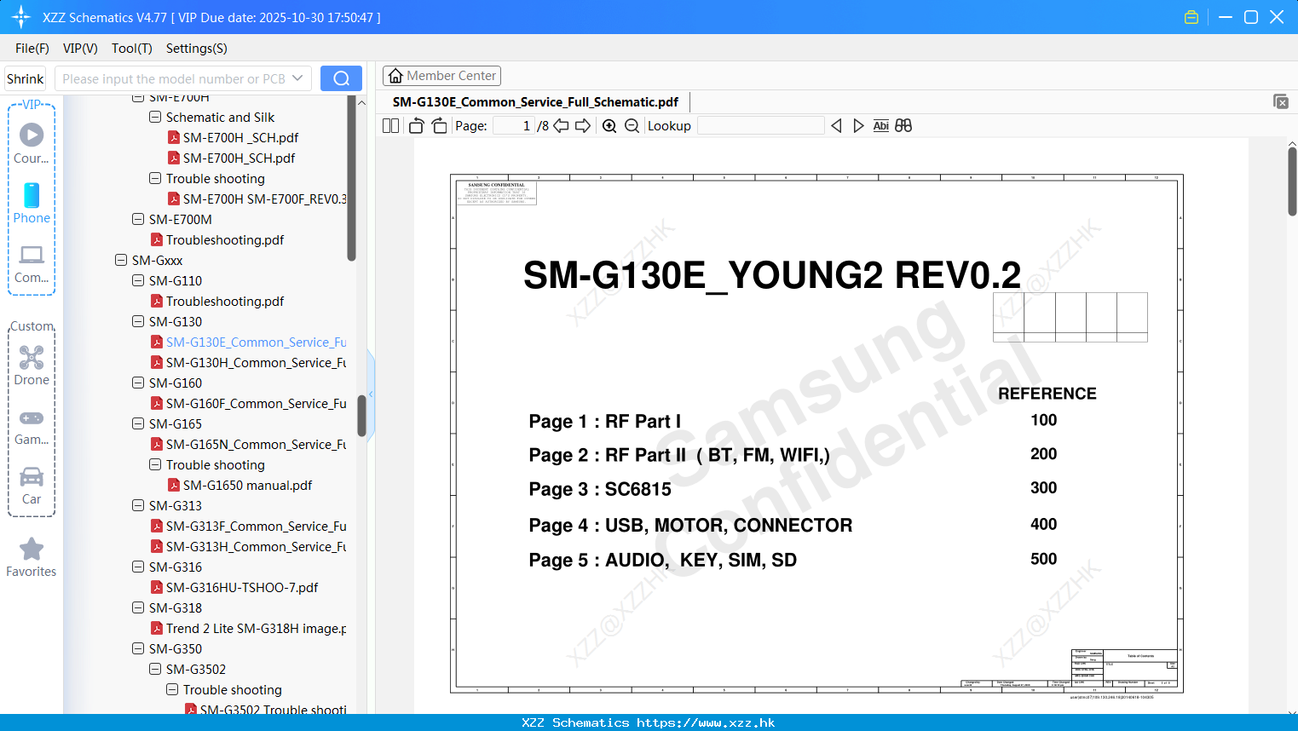Click the XZZ Schematics logo icon

(x=21, y=17)
